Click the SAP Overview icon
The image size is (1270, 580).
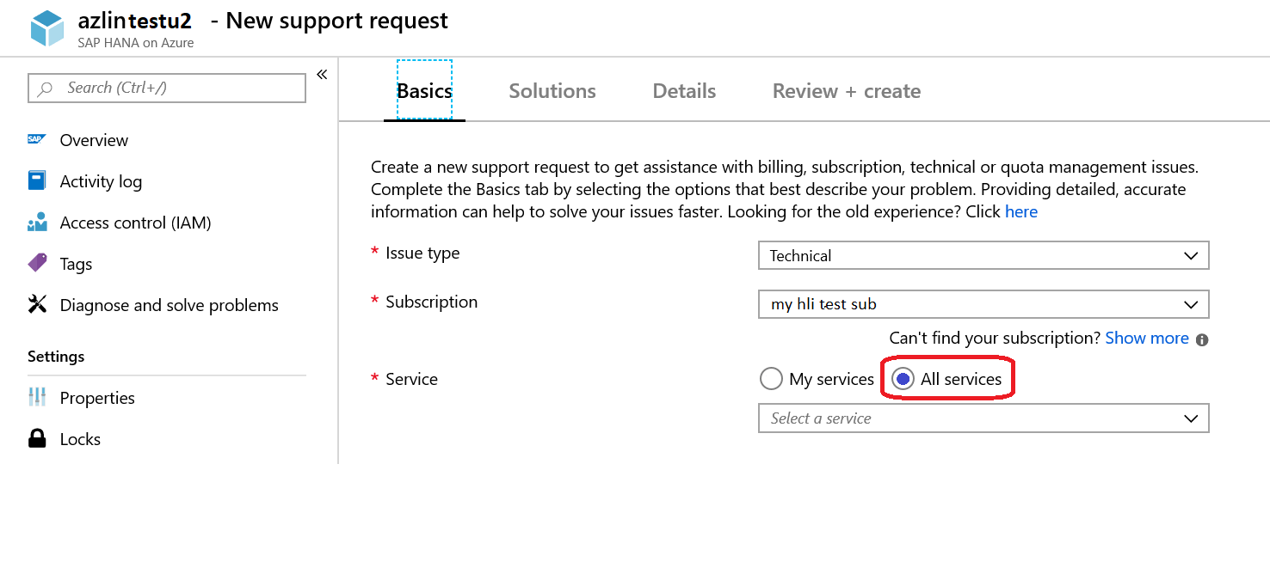point(37,139)
